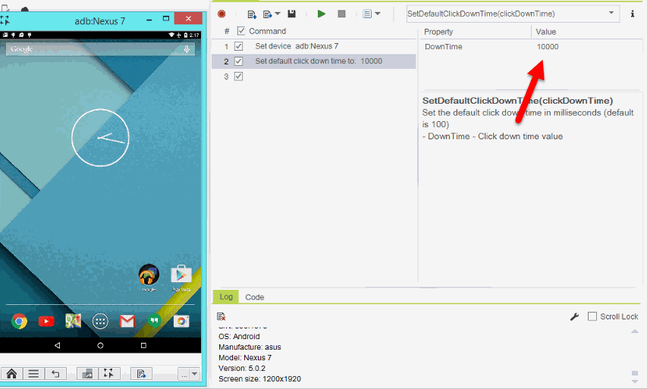Toggle the Command header select-all checkbox
The width and height of the screenshot is (647, 389).
click(x=241, y=31)
